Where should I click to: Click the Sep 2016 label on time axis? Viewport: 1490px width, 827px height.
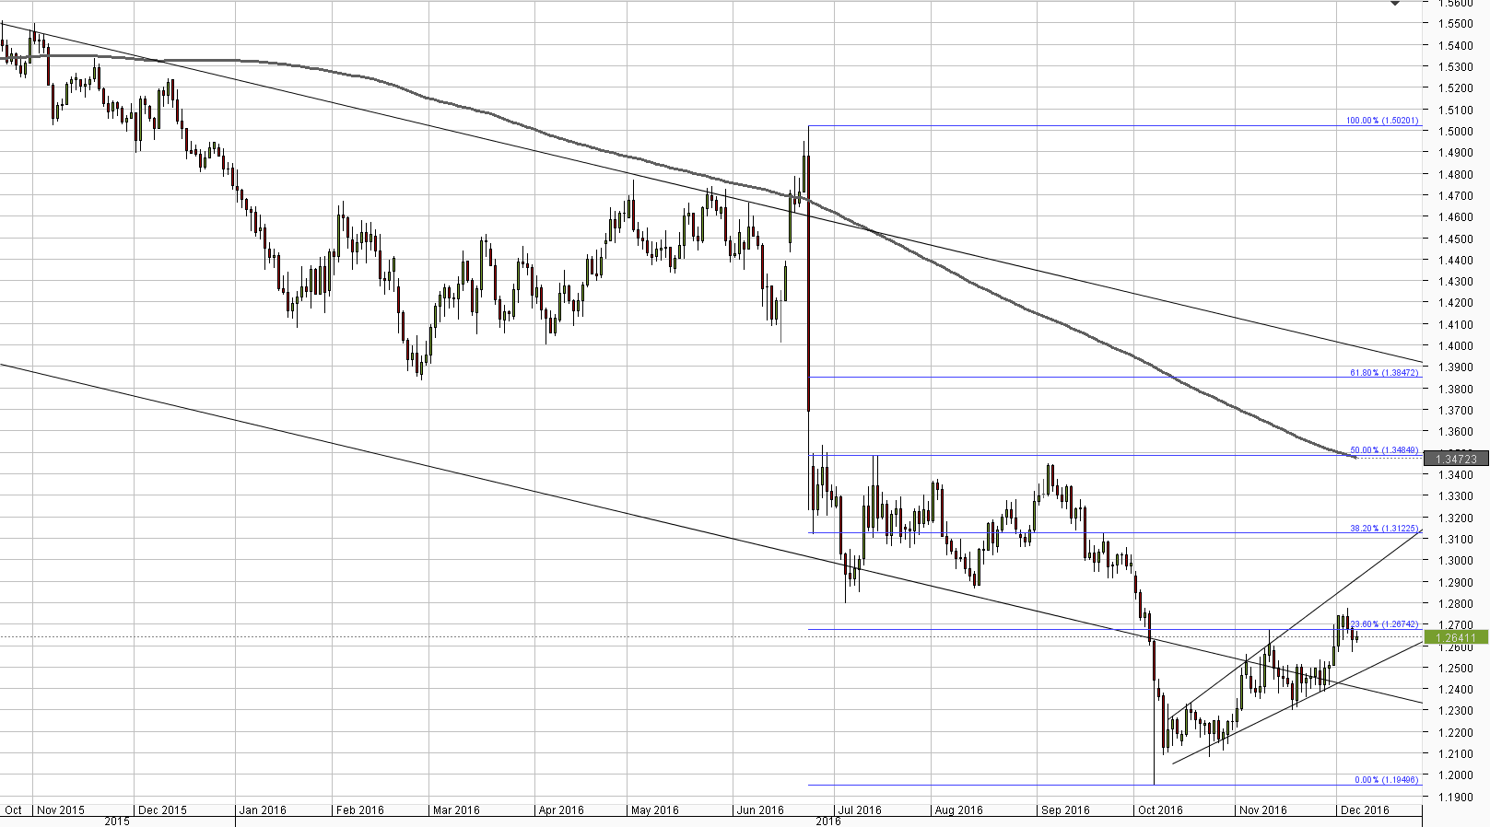click(1065, 810)
